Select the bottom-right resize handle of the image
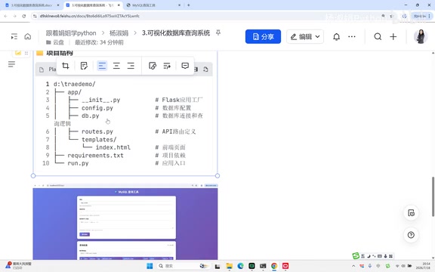The image size is (435, 272). pos(217,176)
